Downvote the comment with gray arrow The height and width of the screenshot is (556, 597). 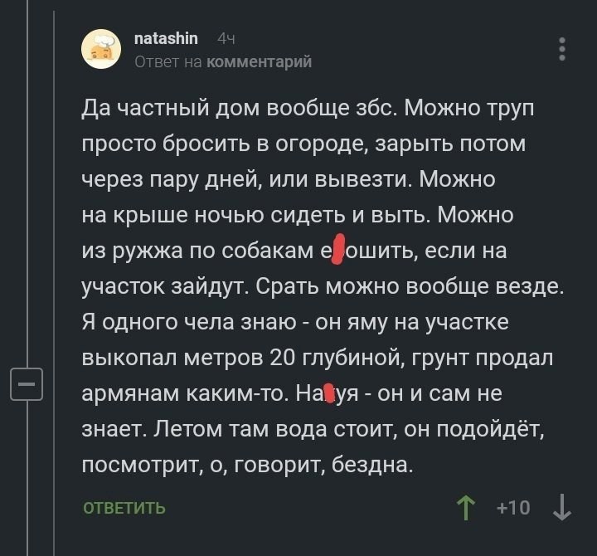562,507
